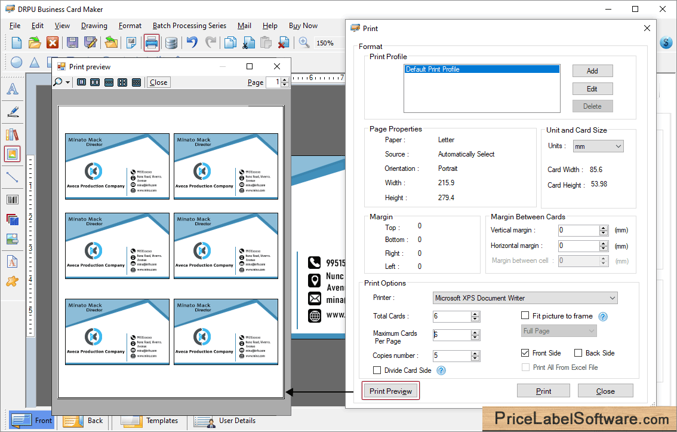Click the help icon beside Divide Card Side

(441, 370)
